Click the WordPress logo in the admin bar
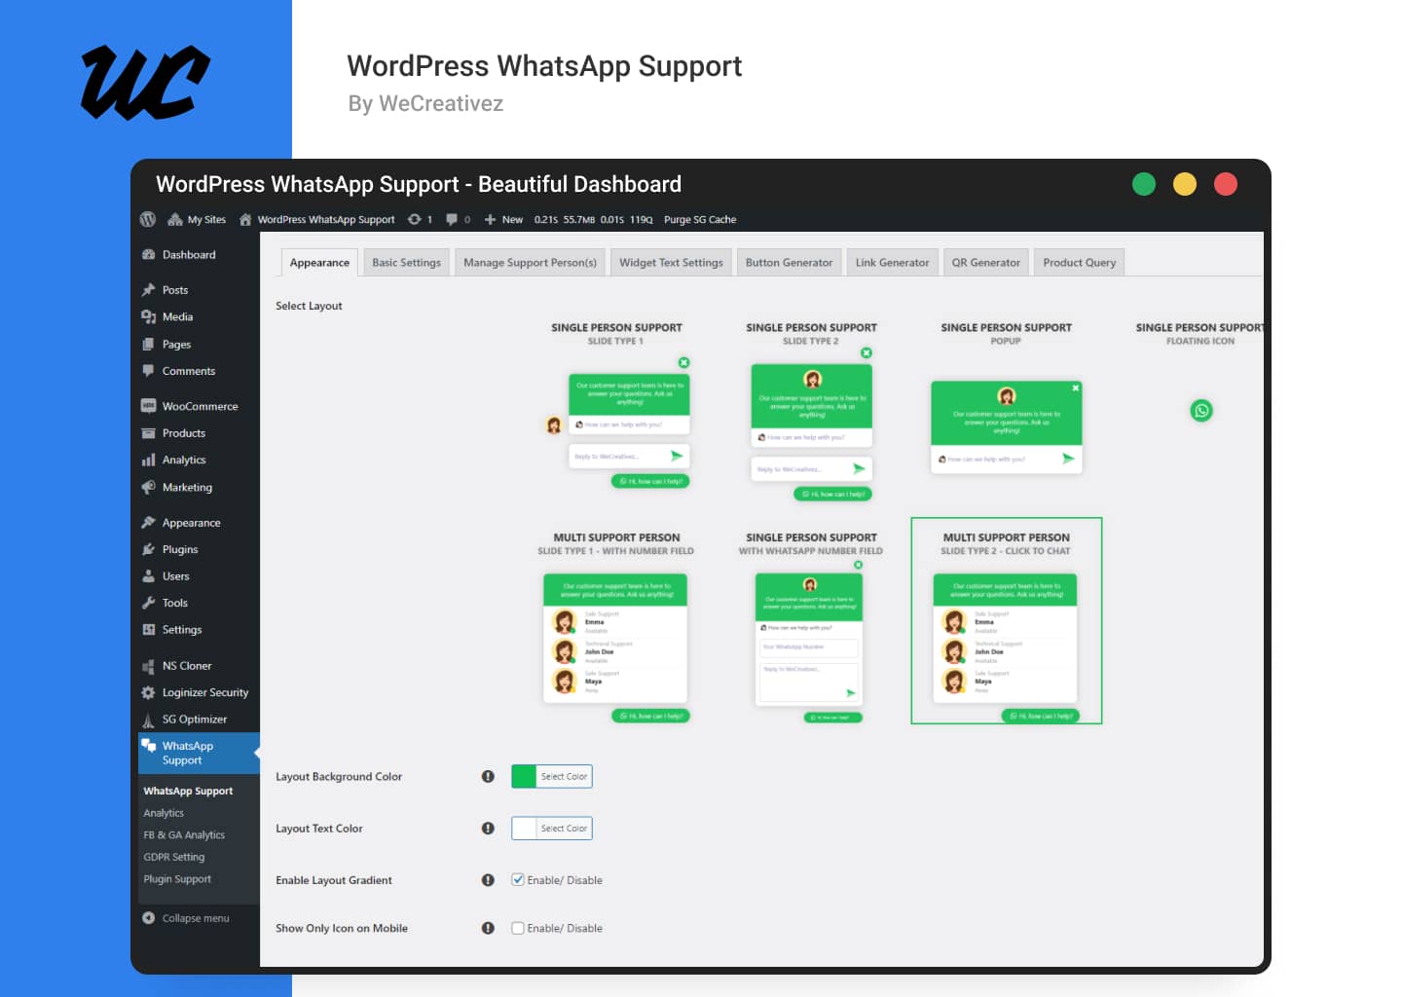The width and height of the screenshot is (1402, 997). coord(148,219)
